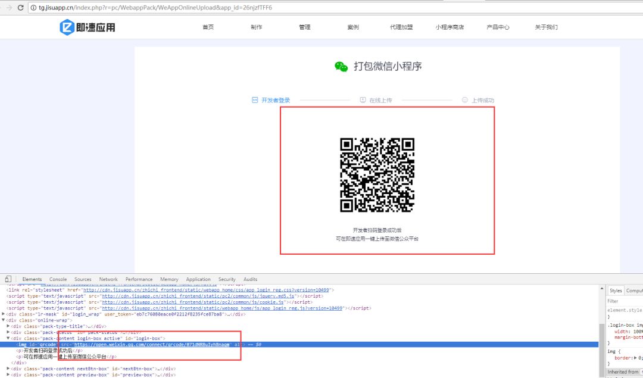Click the Elements panel scroll-up arrow
Viewport: 643px width, 378px height.
tap(602, 289)
